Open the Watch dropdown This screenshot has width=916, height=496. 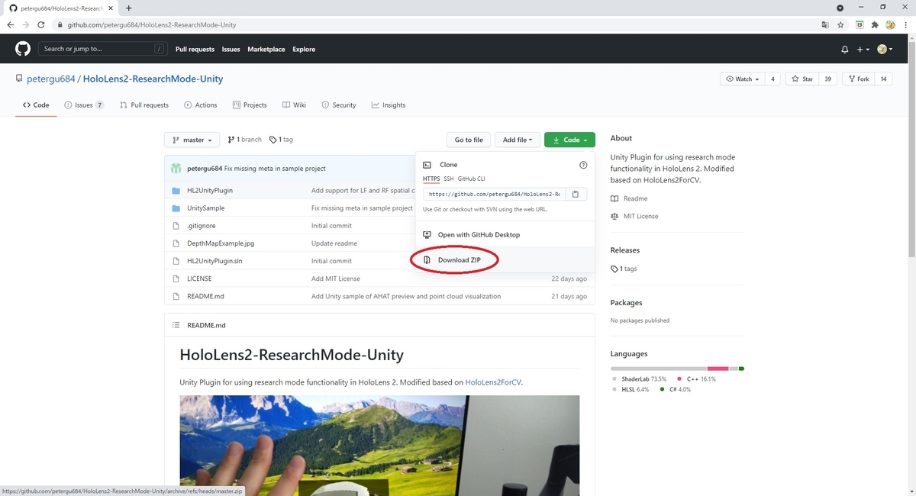coord(743,79)
